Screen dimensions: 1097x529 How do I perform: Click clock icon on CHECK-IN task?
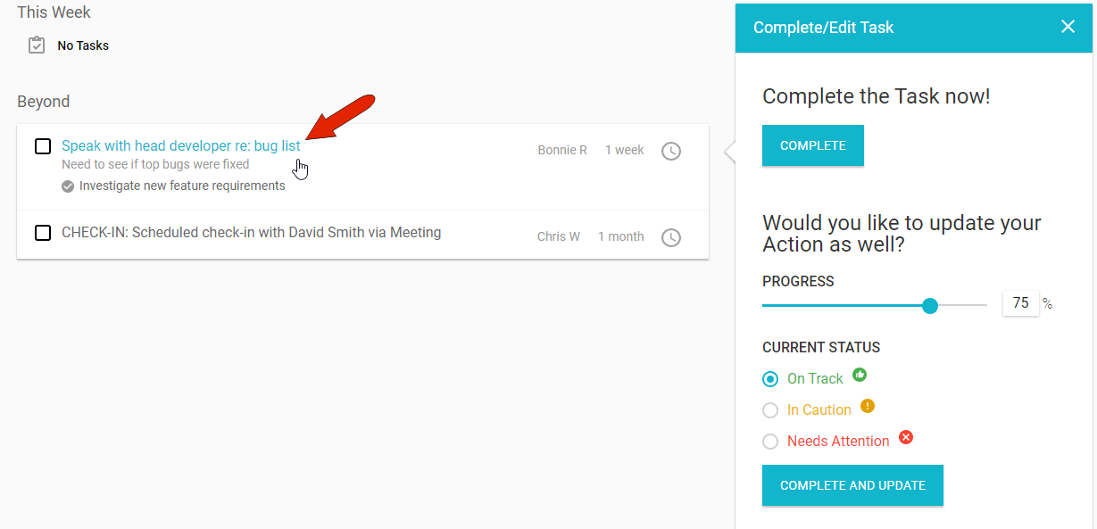670,237
